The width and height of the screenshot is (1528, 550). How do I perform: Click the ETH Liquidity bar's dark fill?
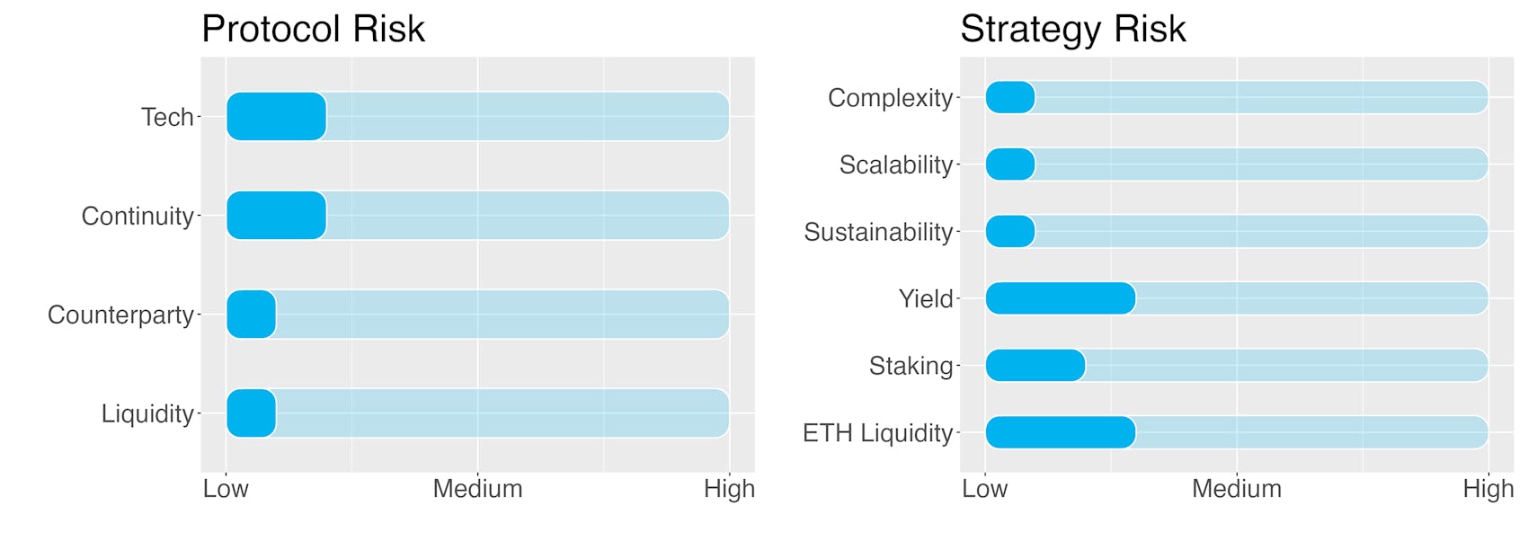(x=1061, y=433)
